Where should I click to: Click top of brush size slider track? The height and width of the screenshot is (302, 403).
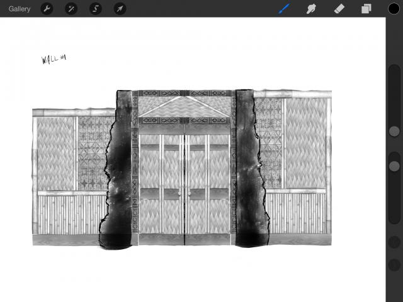pyautogui.click(x=394, y=69)
